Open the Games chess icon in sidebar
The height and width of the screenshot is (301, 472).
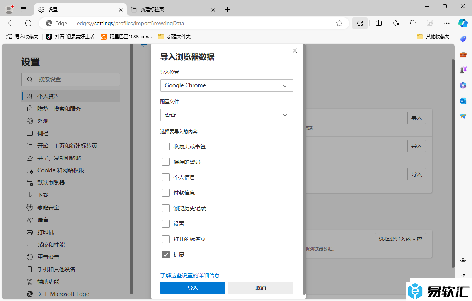(463, 70)
